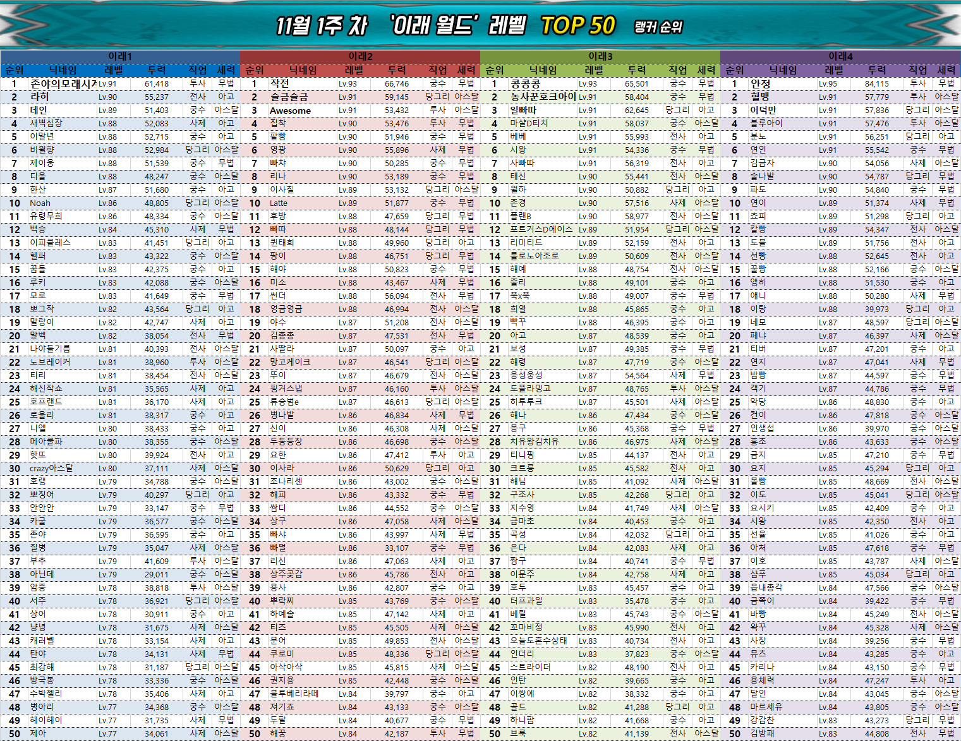Click the 플랜B nickname in 이래3
The height and width of the screenshot is (741, 961).
(521, 216)
